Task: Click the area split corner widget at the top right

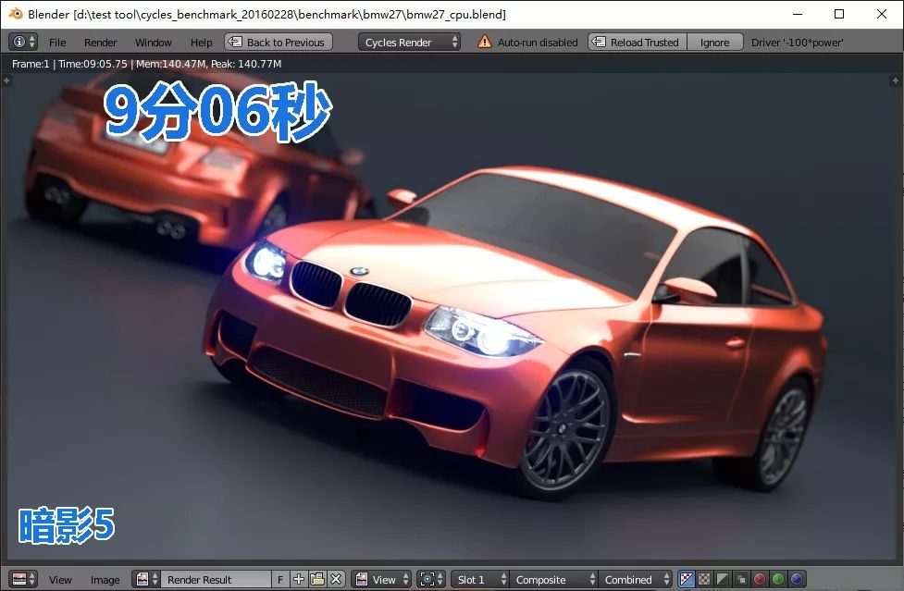Action: click(x=896, y=80)
